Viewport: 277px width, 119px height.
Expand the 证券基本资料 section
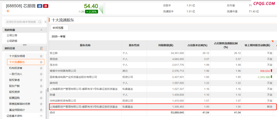[41, 116]
